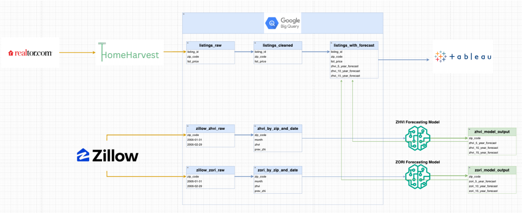Select the zillow_zhvi_raw table header
This screenshot has width=522, height=213.
point(211,129)
